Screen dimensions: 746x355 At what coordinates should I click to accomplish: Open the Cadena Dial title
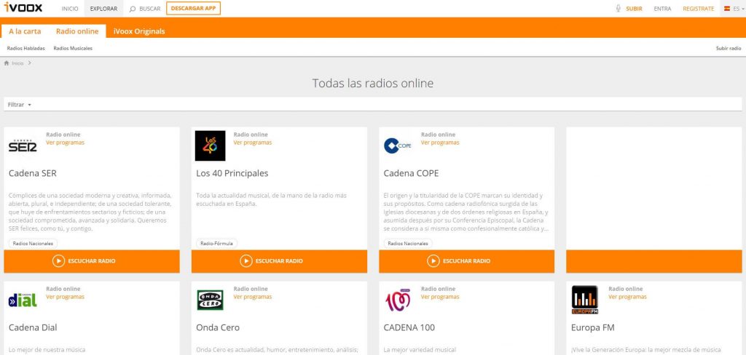[33, 327]
